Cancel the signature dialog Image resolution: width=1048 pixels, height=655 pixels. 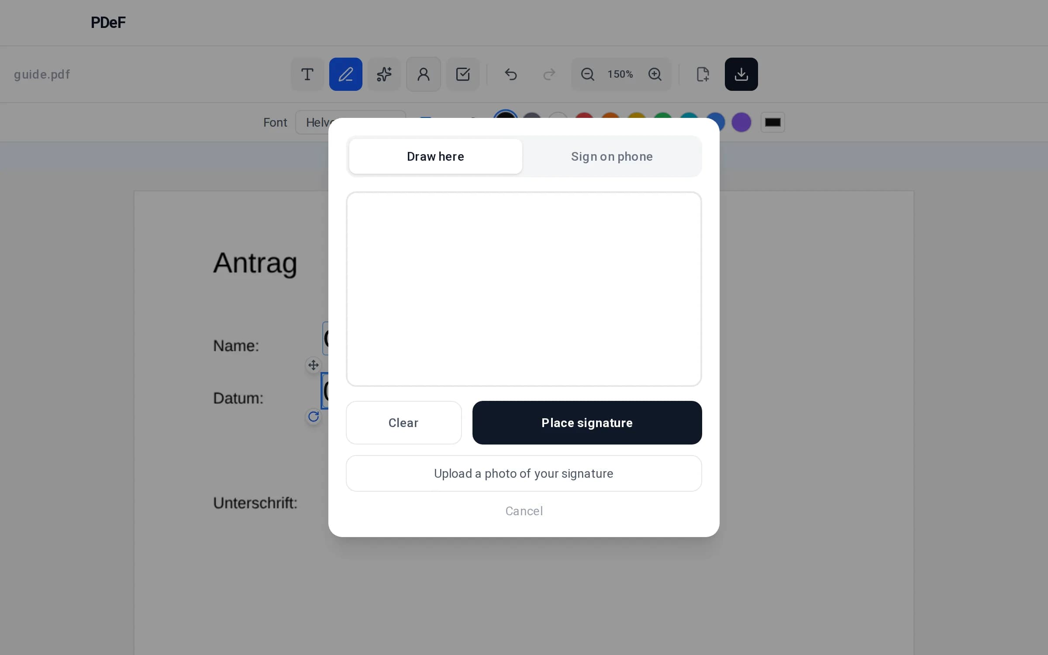click(524, 511)
